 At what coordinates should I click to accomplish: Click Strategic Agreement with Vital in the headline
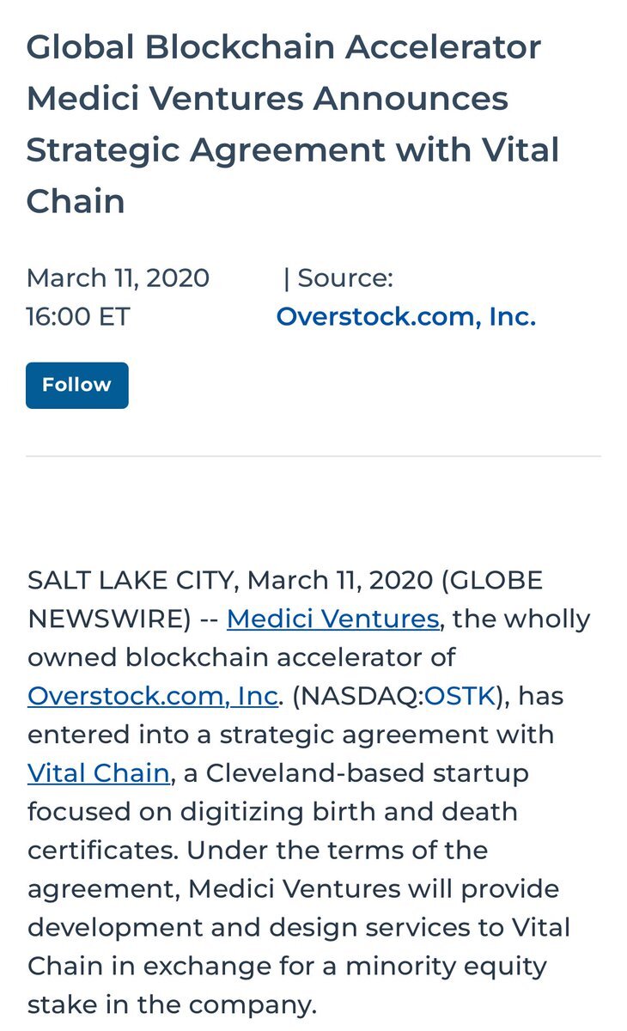pyautogui.click(x=293, y=150)
